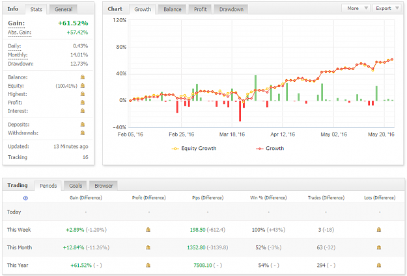Toggle the Growth legend series
The image size is (407, 276).
pos(270,148)
